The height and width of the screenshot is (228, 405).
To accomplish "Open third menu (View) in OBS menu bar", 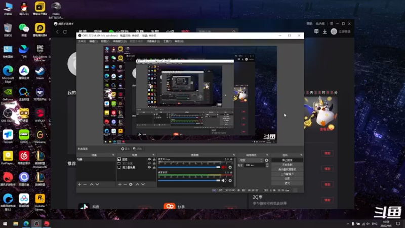I will coord(105,42).
